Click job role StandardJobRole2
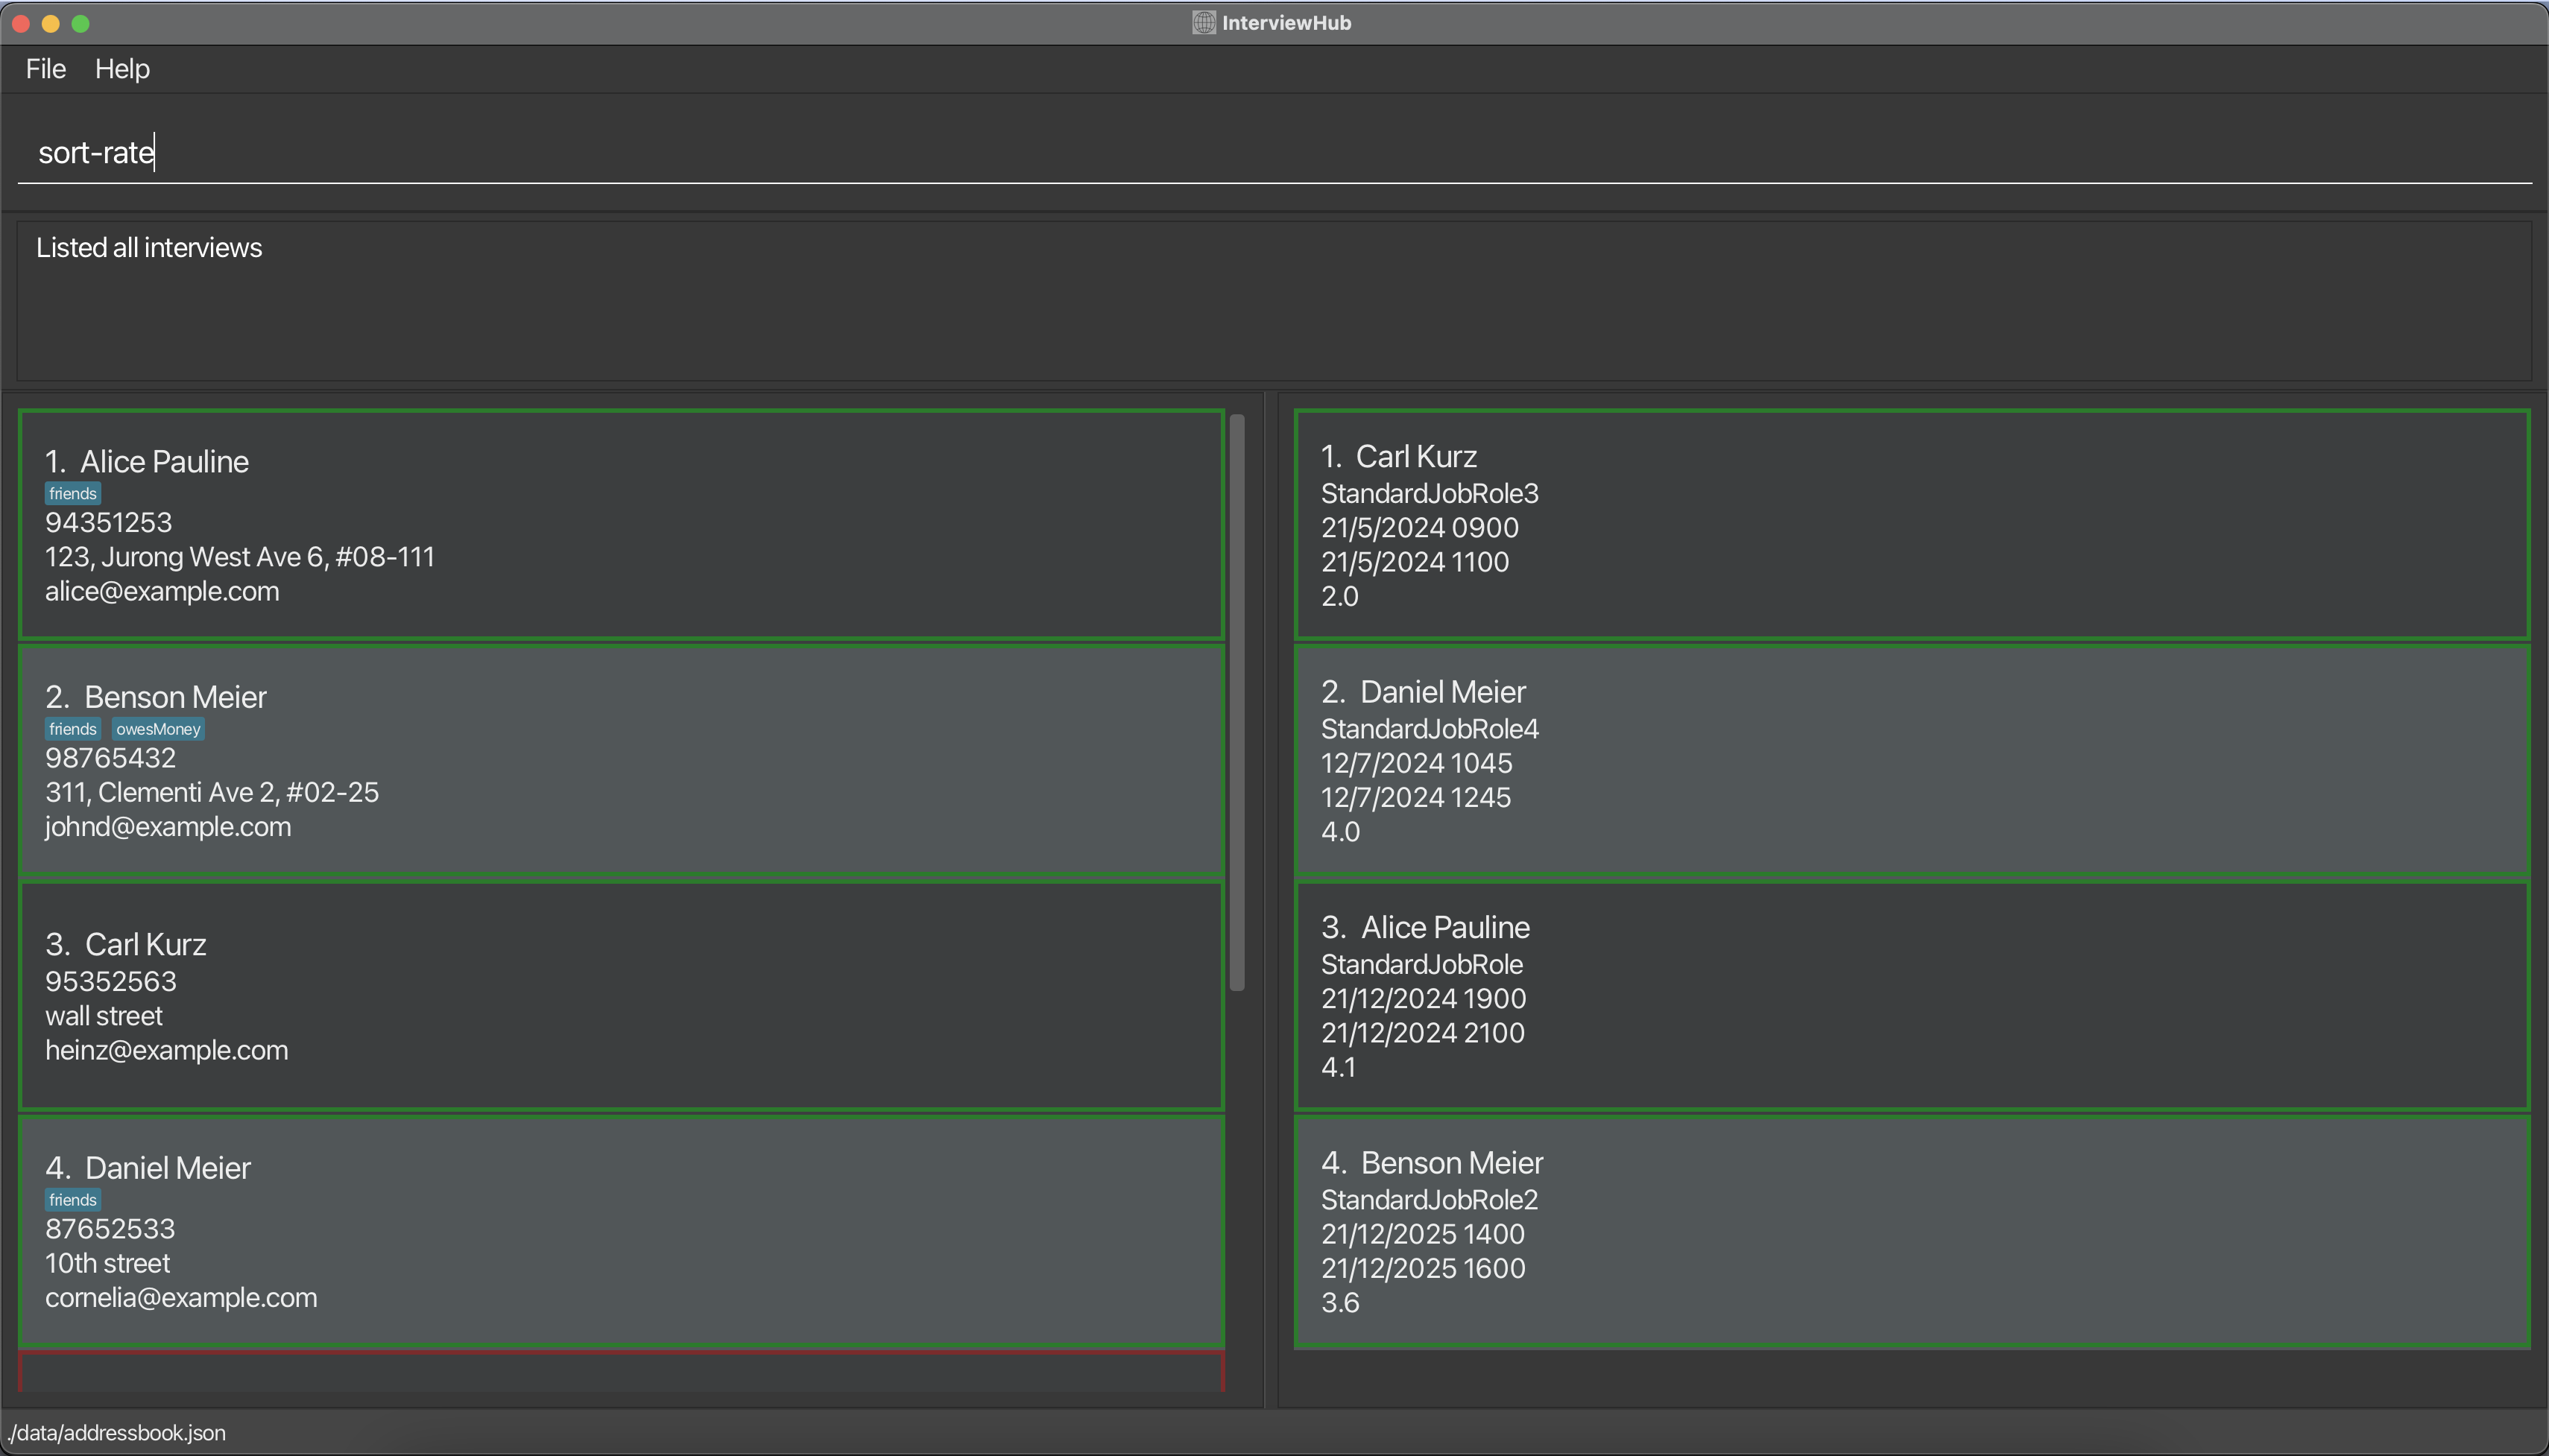The width and height of the screenshot is (2549, 1456). (x=1430, y=1200)
